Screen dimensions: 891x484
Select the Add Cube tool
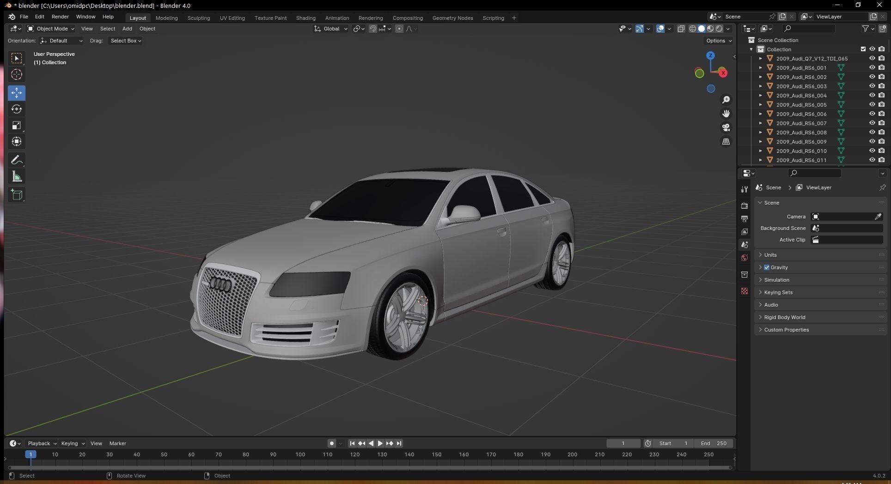point(17,195)
